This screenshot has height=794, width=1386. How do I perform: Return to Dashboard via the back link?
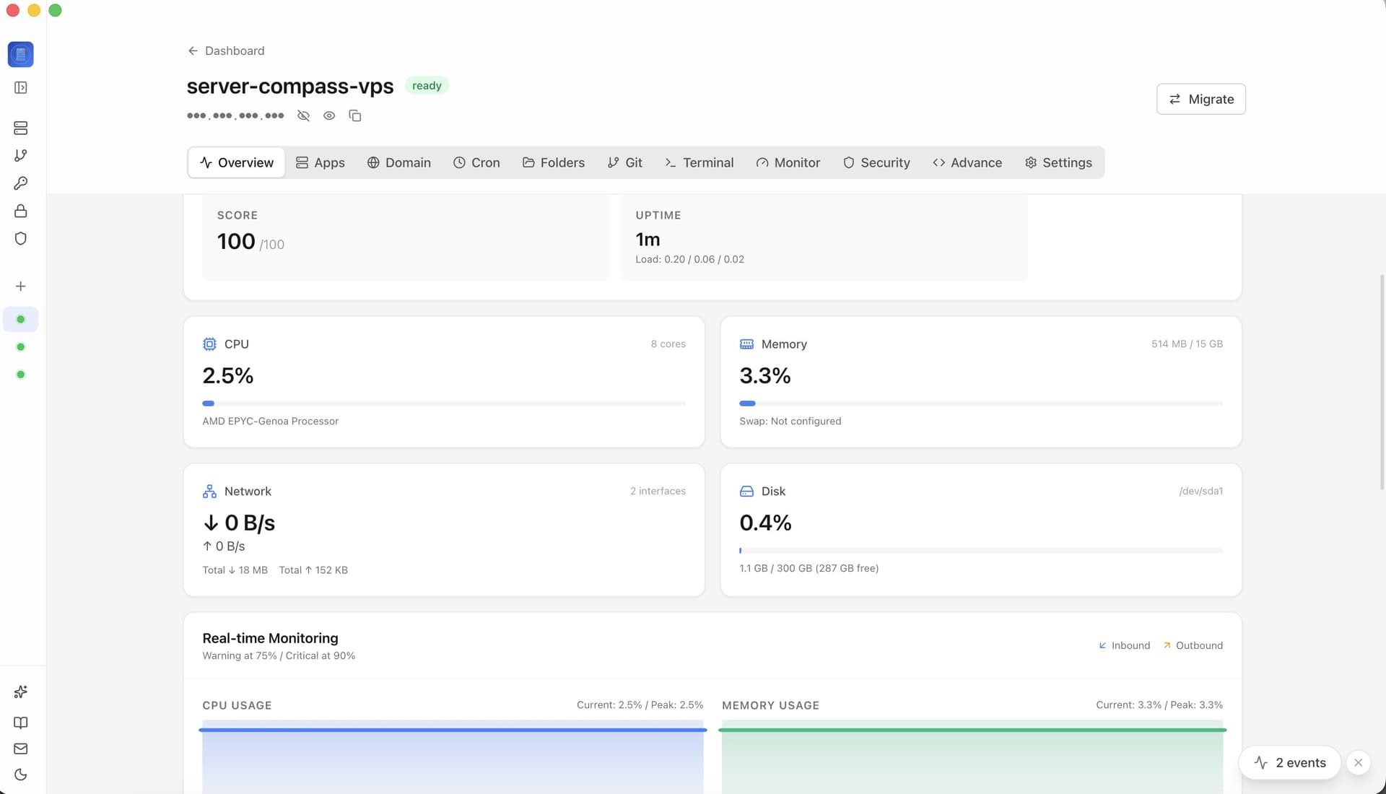pos(226,51)
